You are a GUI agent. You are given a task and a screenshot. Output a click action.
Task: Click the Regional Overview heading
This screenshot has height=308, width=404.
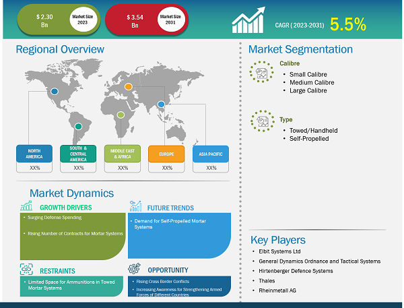(x=60, y=49)
